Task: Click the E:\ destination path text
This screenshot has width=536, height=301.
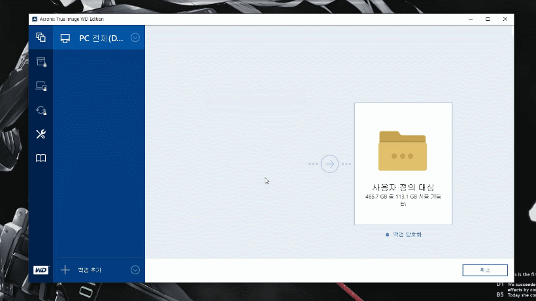Action: tap(403, 204)
